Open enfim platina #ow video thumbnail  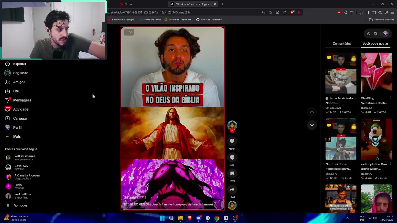click(x=376, y=139)
